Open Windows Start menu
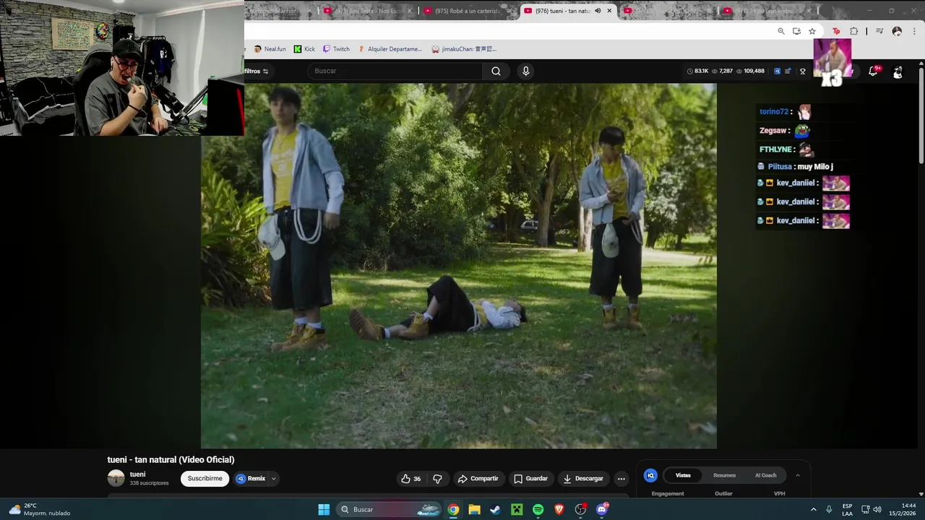Viewport: 925px width, 520px height. tap(324, 509)
